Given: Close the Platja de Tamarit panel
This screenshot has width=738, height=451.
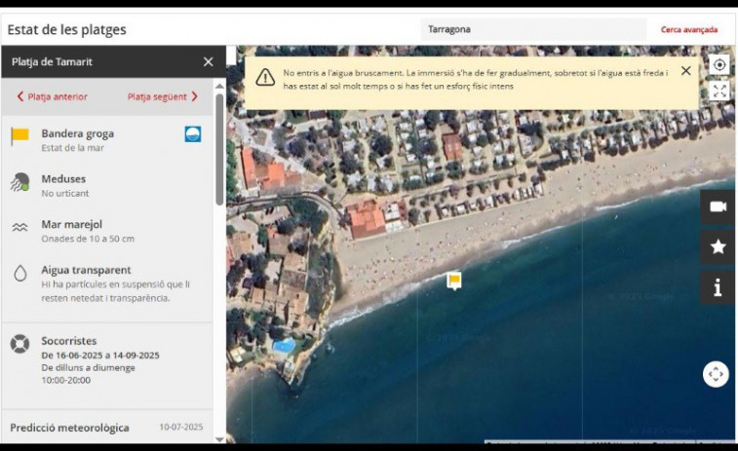Looking at the screenshot, I should (x=208, y=61).
